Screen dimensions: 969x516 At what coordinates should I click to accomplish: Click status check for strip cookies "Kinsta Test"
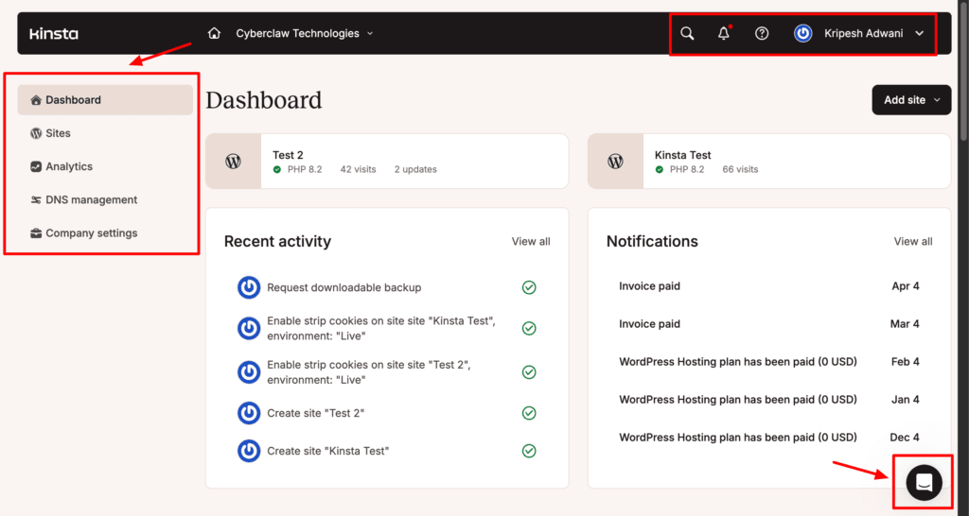(x=529, y=328)
